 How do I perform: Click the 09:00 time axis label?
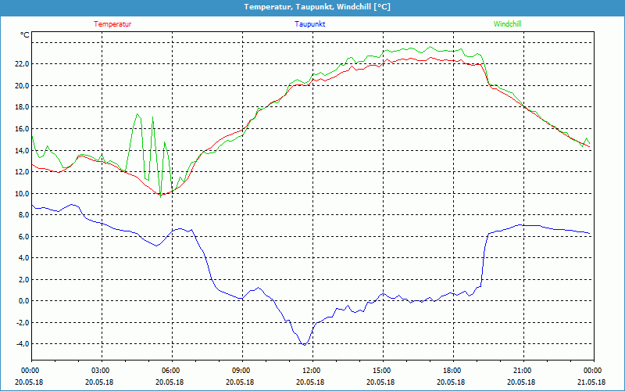click(241, 371)
